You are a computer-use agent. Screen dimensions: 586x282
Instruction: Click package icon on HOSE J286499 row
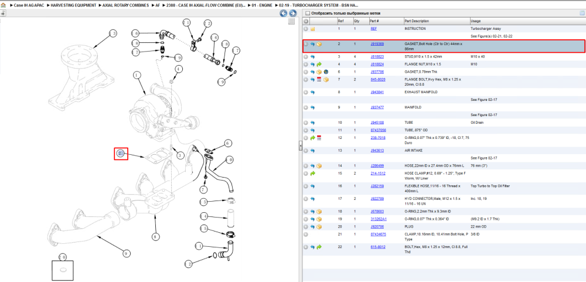click(319, 166)
